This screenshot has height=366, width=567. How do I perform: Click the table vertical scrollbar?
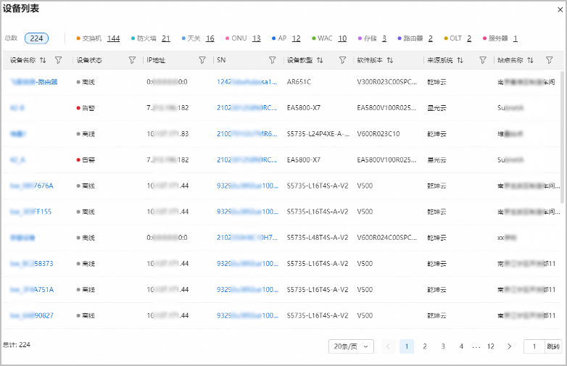562,137
